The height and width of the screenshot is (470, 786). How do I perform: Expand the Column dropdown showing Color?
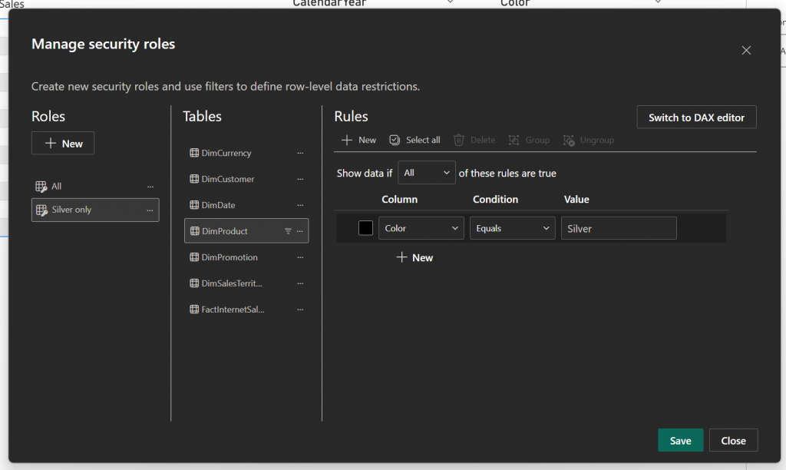point(421,228)
